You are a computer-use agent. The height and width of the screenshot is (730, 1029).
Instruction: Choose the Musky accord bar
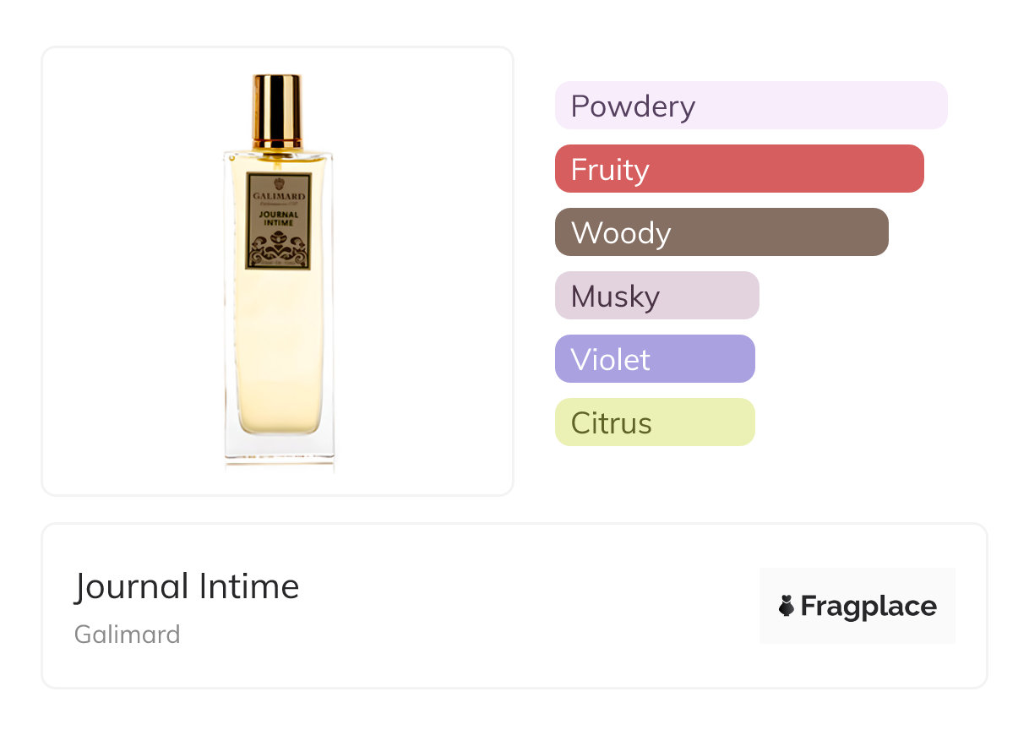(x=656, y=296)
